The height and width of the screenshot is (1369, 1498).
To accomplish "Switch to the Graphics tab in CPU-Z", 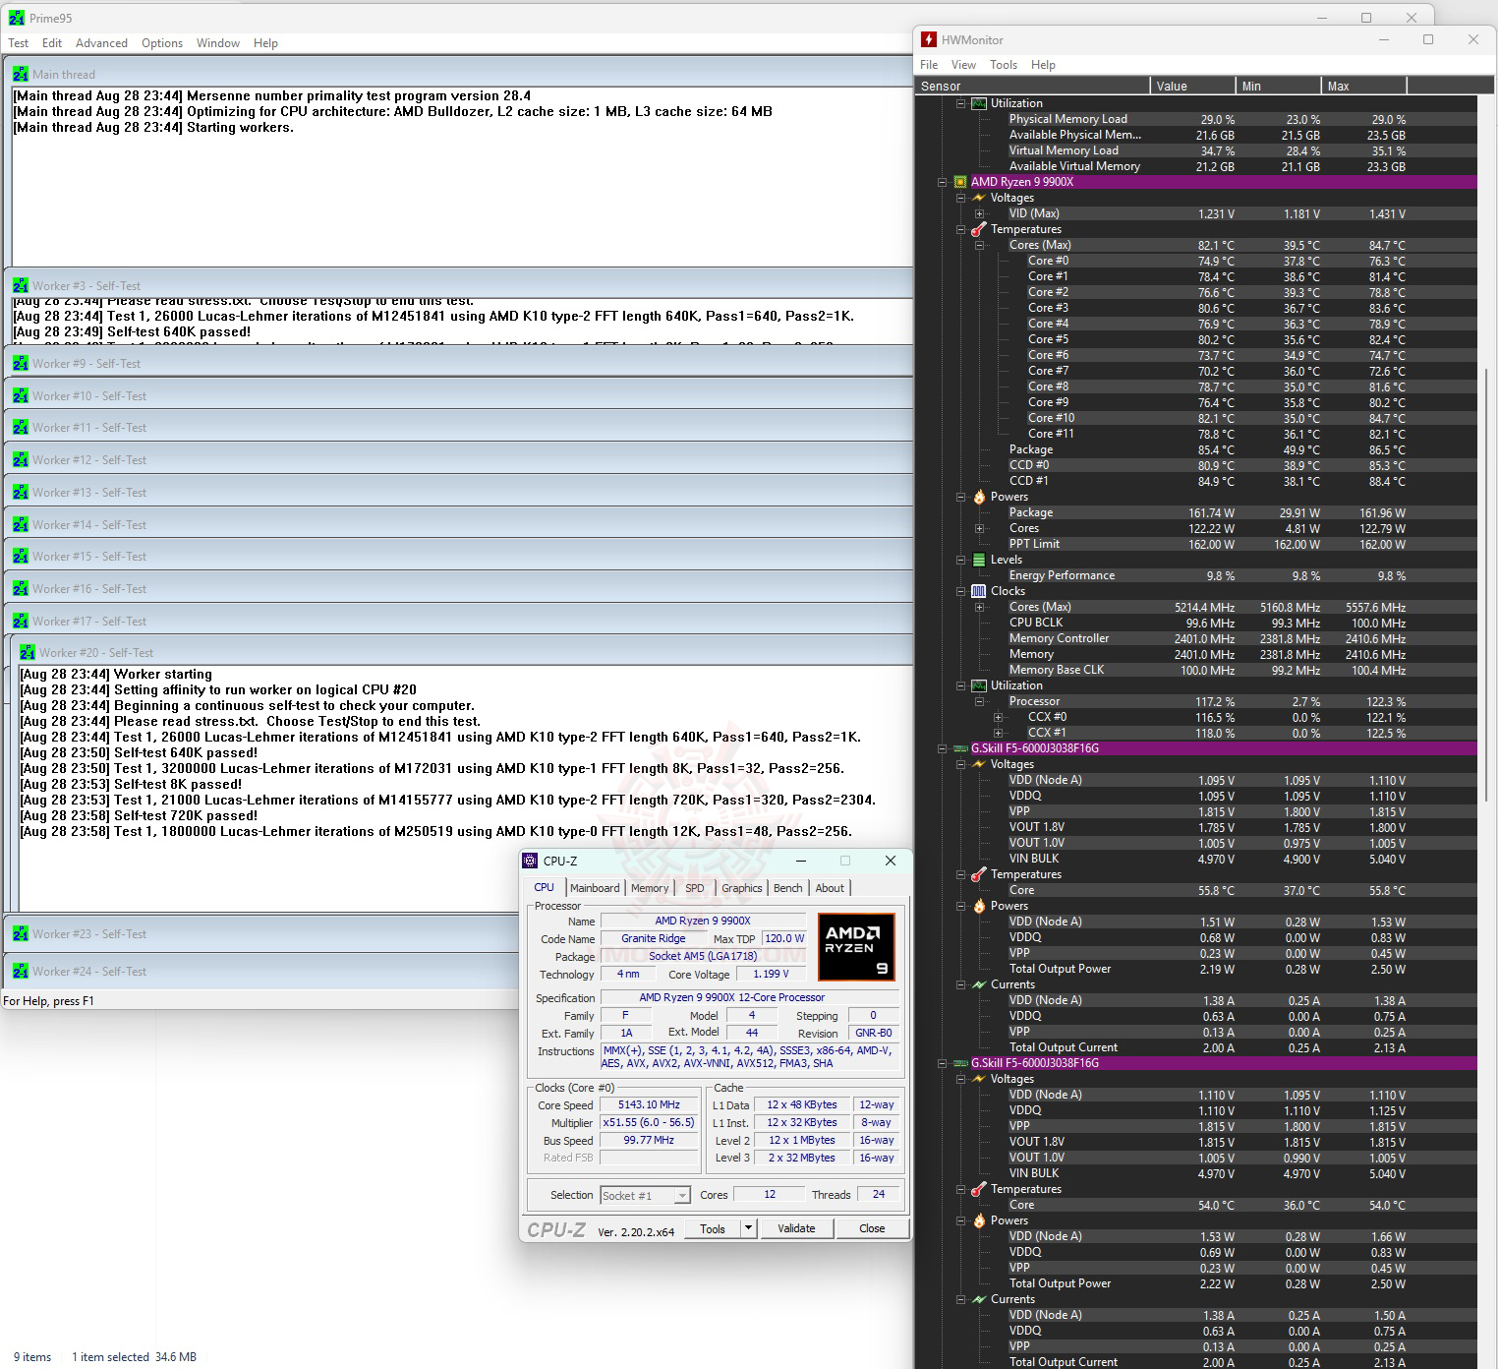I will 742,888.
